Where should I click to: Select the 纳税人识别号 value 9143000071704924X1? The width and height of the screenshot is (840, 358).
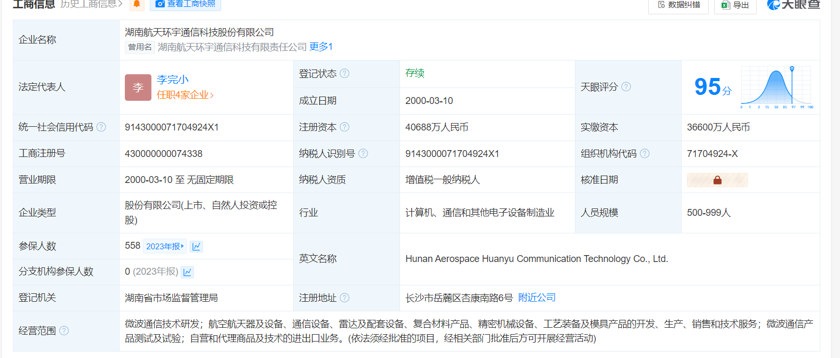click(x=452, y=154)
